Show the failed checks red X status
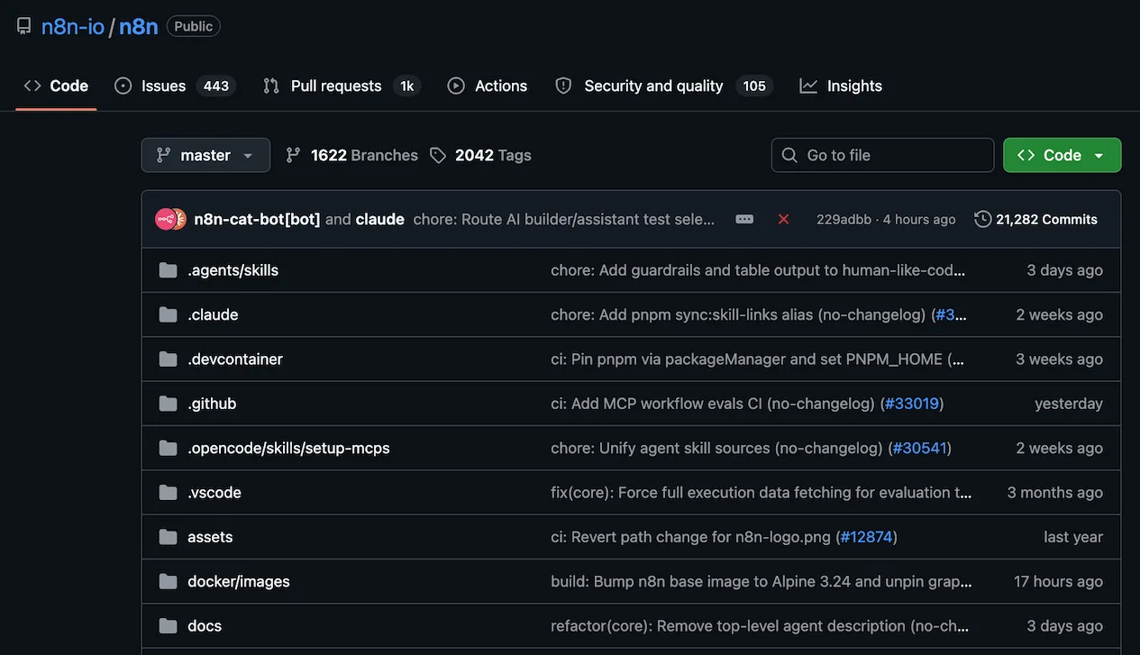The image size is (1140, 655). (x=784, y=219)
